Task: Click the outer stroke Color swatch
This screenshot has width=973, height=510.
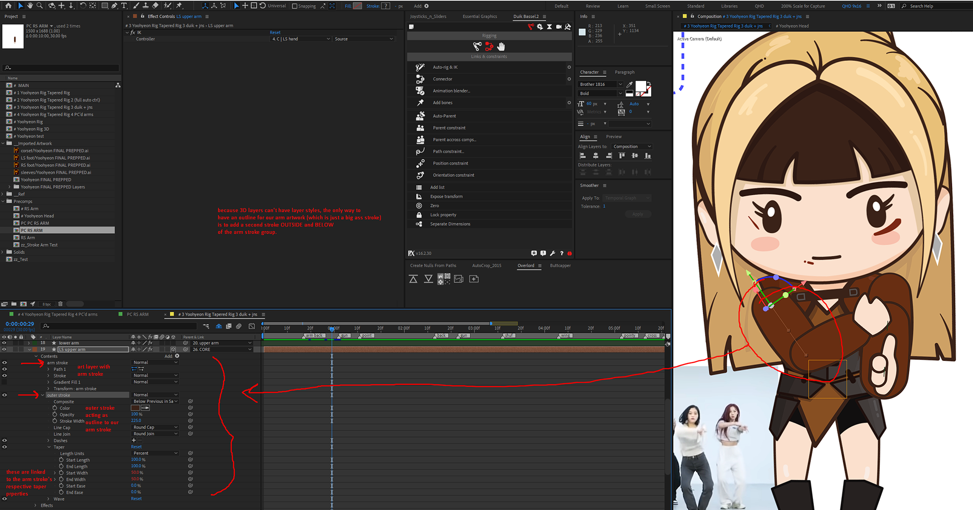Action: coord(135,408)
